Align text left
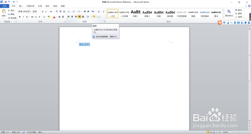This screenshot has width=251, height=134. [x=69, y=16]
